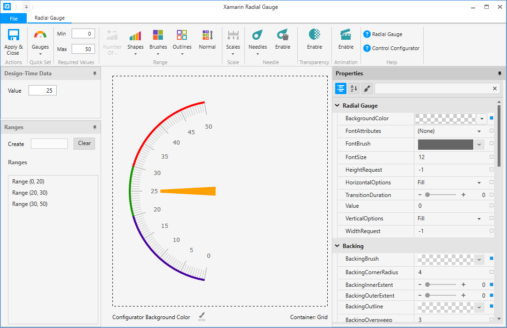Click the FontSize value field

coord(451,157)
